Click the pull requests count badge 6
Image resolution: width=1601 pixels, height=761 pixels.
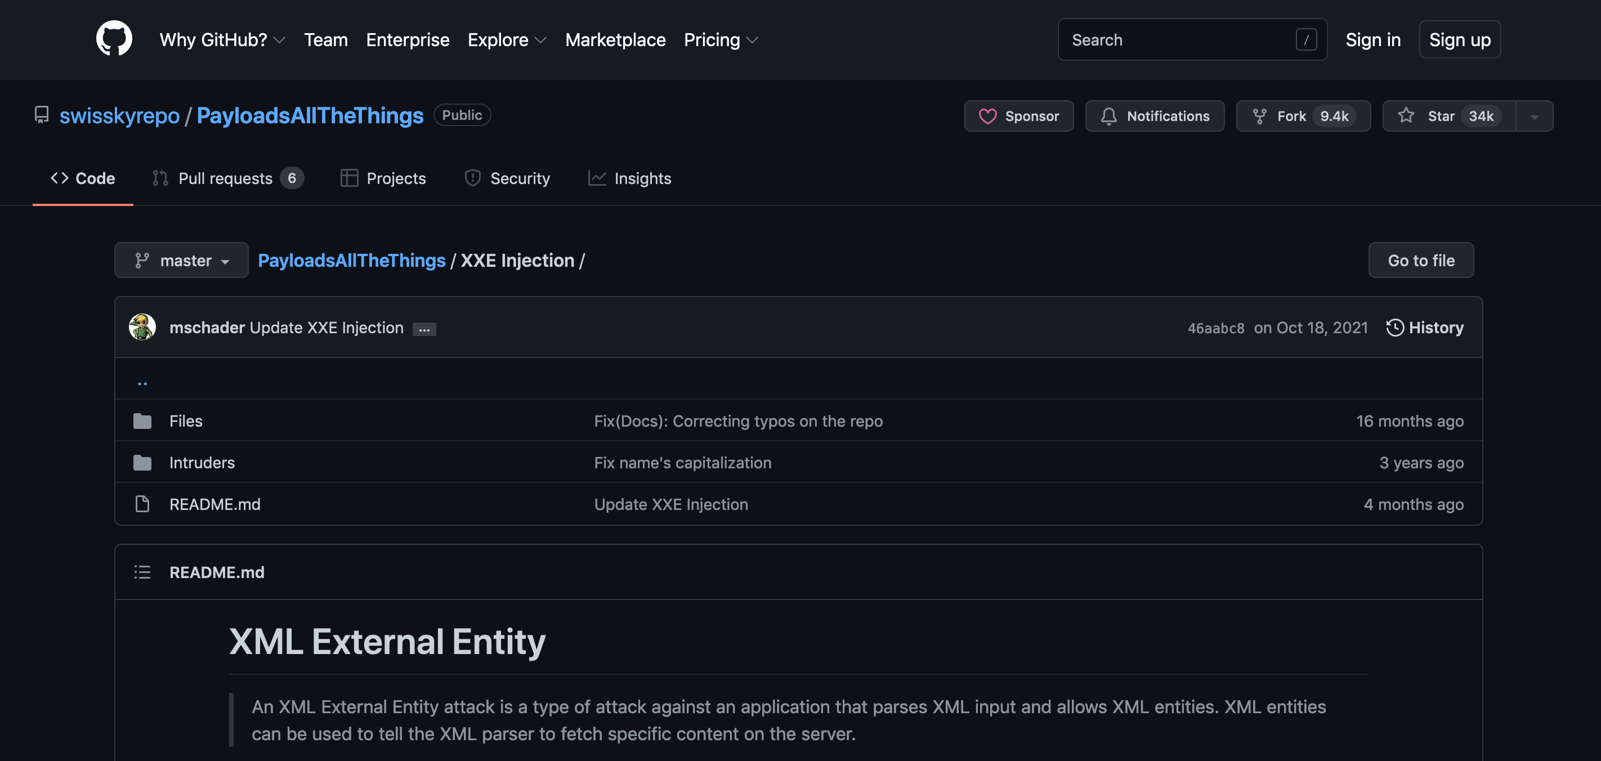tap(292, 178)
